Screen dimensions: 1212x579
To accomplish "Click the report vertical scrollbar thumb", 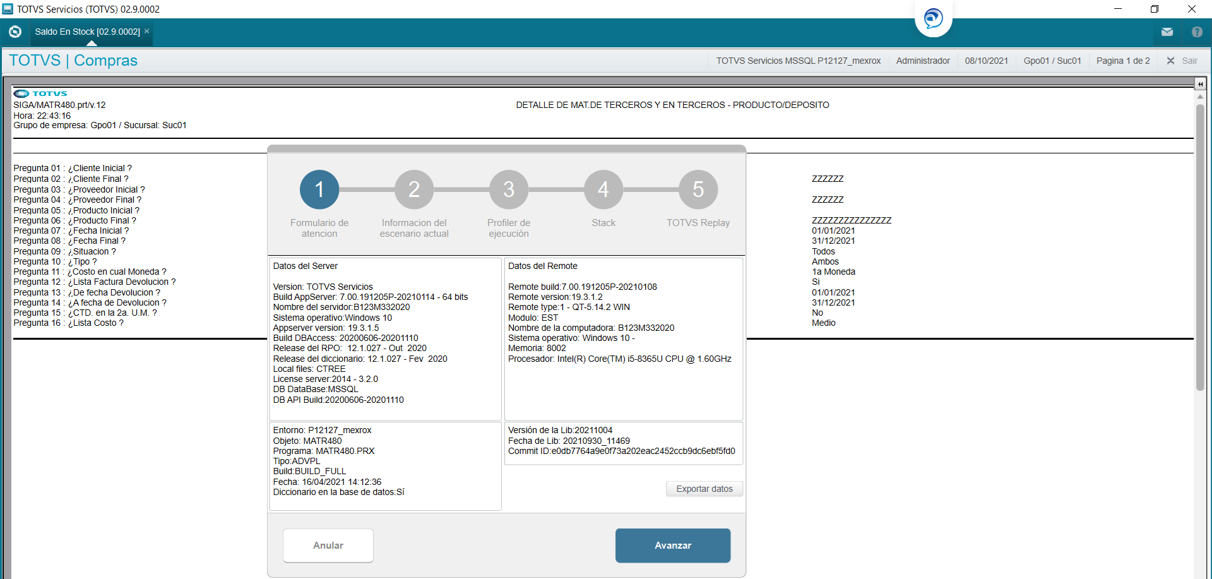I will (x=1200, y=246).
